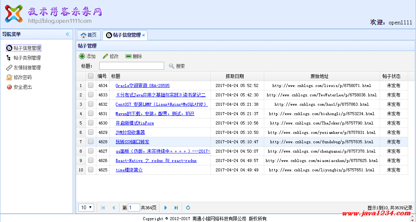Open the 《分布式Java应用之基础与实践》读书笔记二 link
The width and height of the screenshot is (416, 222).
click(160, 95)
